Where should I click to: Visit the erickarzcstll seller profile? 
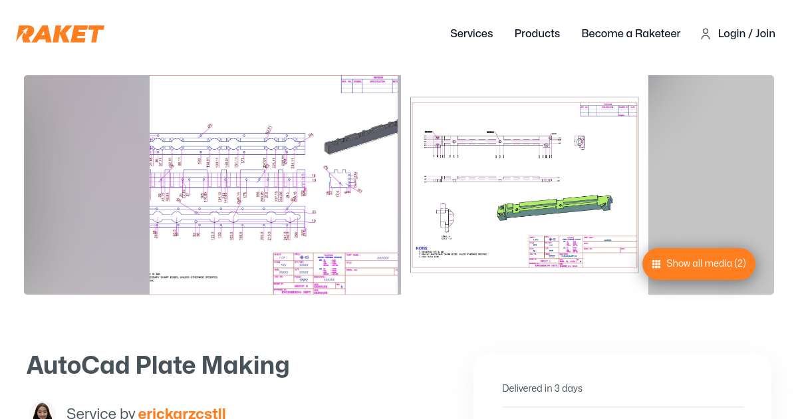[182, 413]
